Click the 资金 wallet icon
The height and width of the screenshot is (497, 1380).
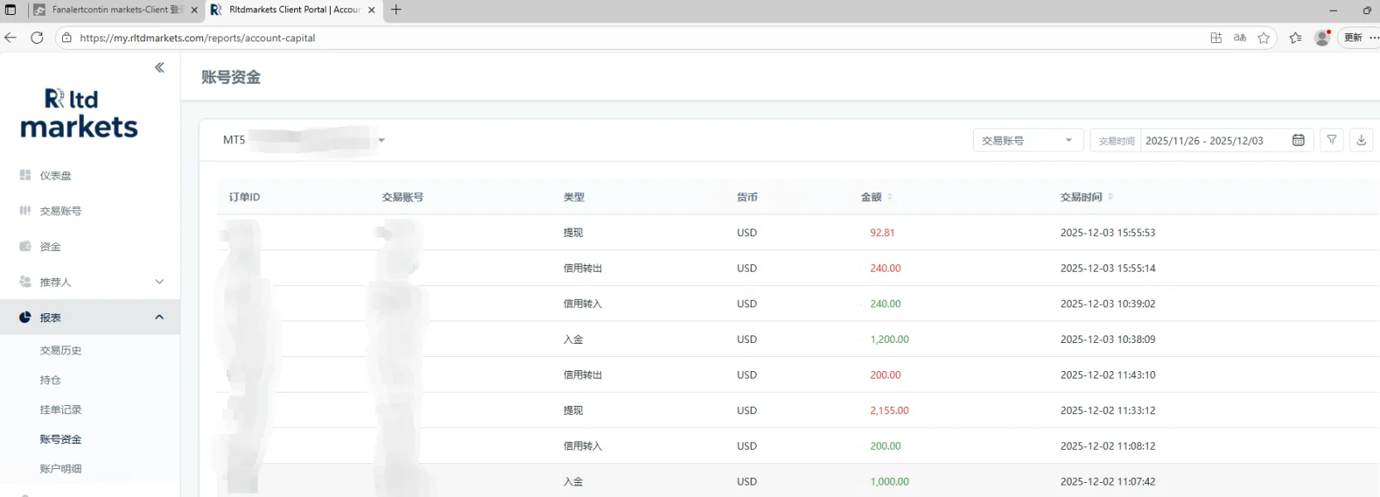coord(25,247)
